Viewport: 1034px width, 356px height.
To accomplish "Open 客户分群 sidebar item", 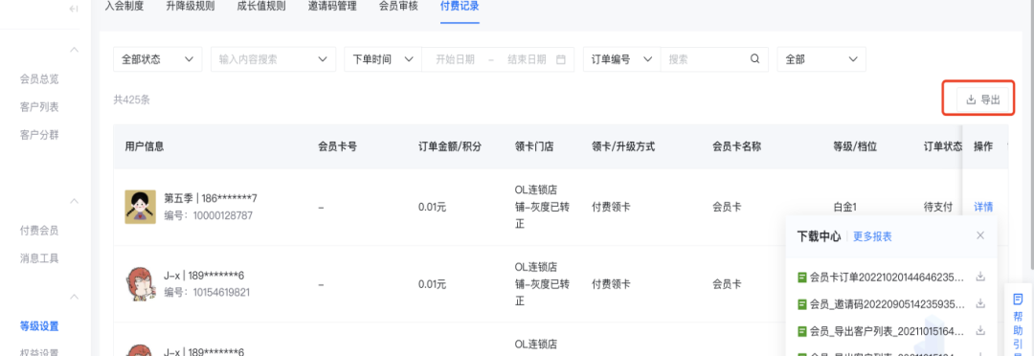I will [x=39, y=135].
